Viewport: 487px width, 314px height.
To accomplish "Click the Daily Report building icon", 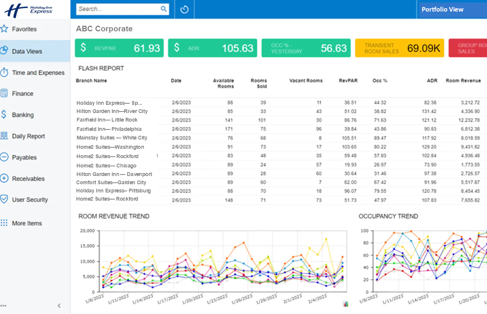I will click(4, 136).
